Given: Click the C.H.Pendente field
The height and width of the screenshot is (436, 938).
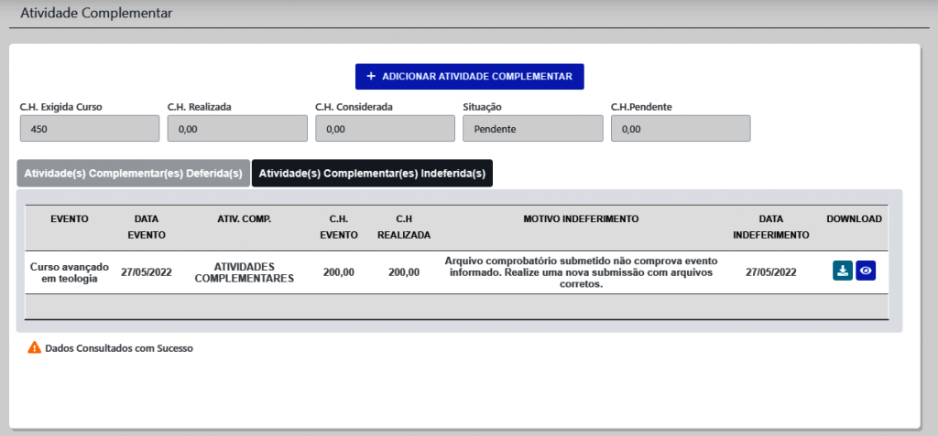Looking at the screenshot, I should click(680, 129).
